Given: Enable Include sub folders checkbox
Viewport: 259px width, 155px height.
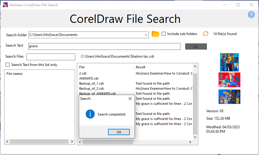Looking at the screenshot, I should coord(163,34).
